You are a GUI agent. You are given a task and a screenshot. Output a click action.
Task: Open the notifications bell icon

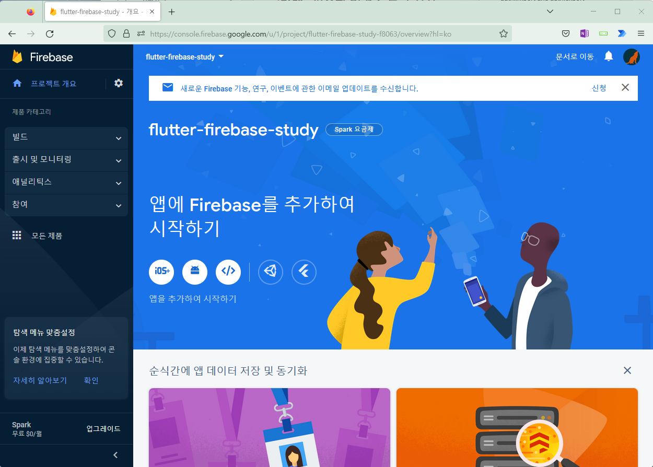click(609, 56)
